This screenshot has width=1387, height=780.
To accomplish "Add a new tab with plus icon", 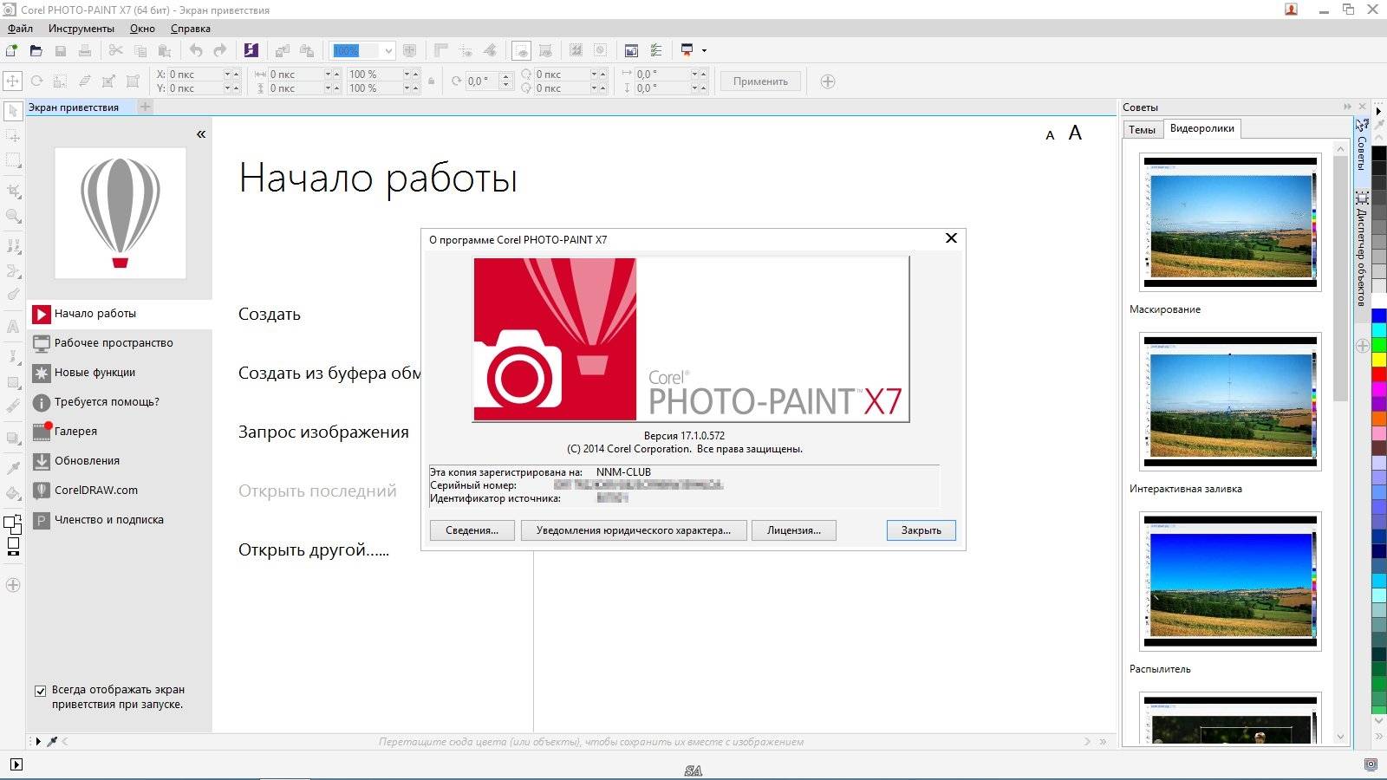I will point(146,107).
